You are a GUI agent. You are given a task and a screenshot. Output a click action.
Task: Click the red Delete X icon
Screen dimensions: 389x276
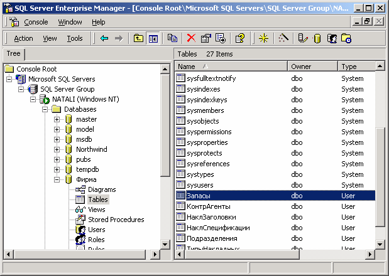tap(191, 38)
